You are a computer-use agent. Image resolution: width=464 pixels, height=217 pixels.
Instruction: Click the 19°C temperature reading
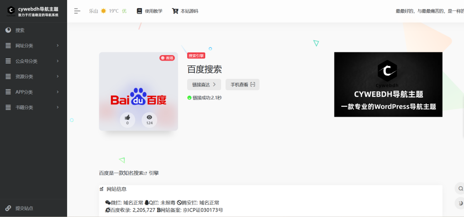114,11
